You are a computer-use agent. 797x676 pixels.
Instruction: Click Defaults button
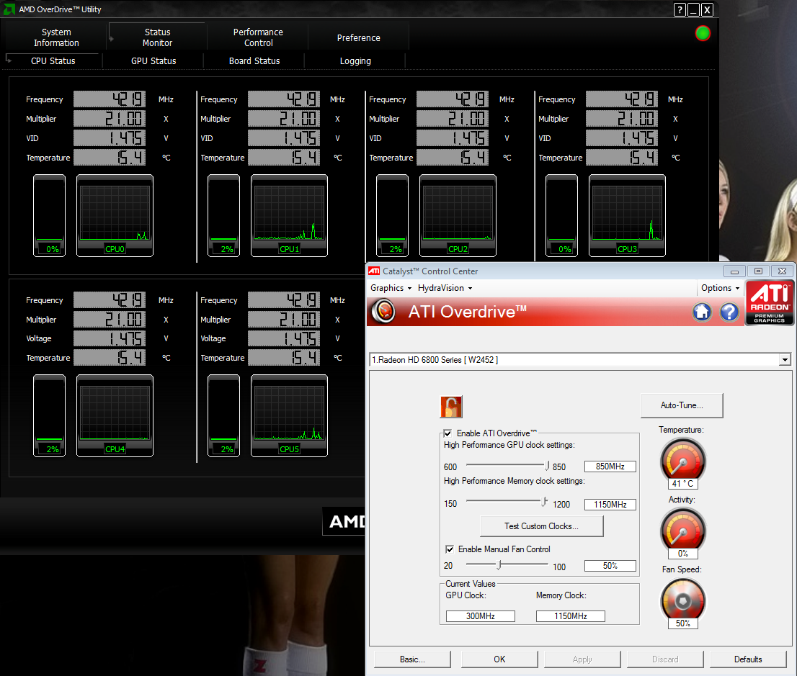(x=748, y=659)
